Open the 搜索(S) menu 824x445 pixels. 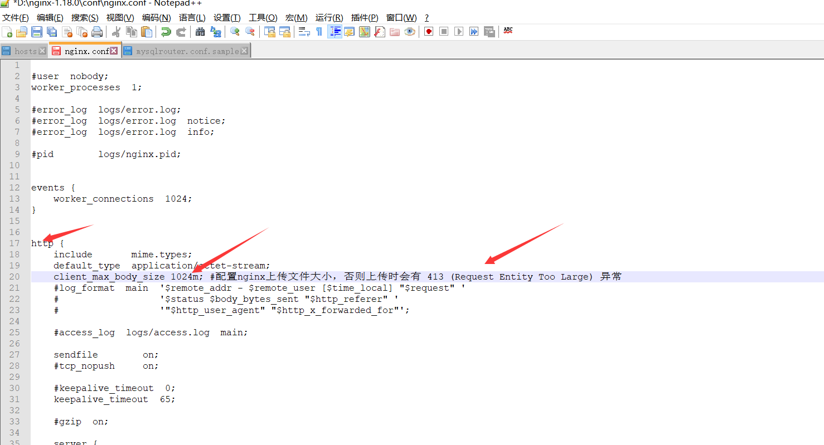click(x=85, y=18)
